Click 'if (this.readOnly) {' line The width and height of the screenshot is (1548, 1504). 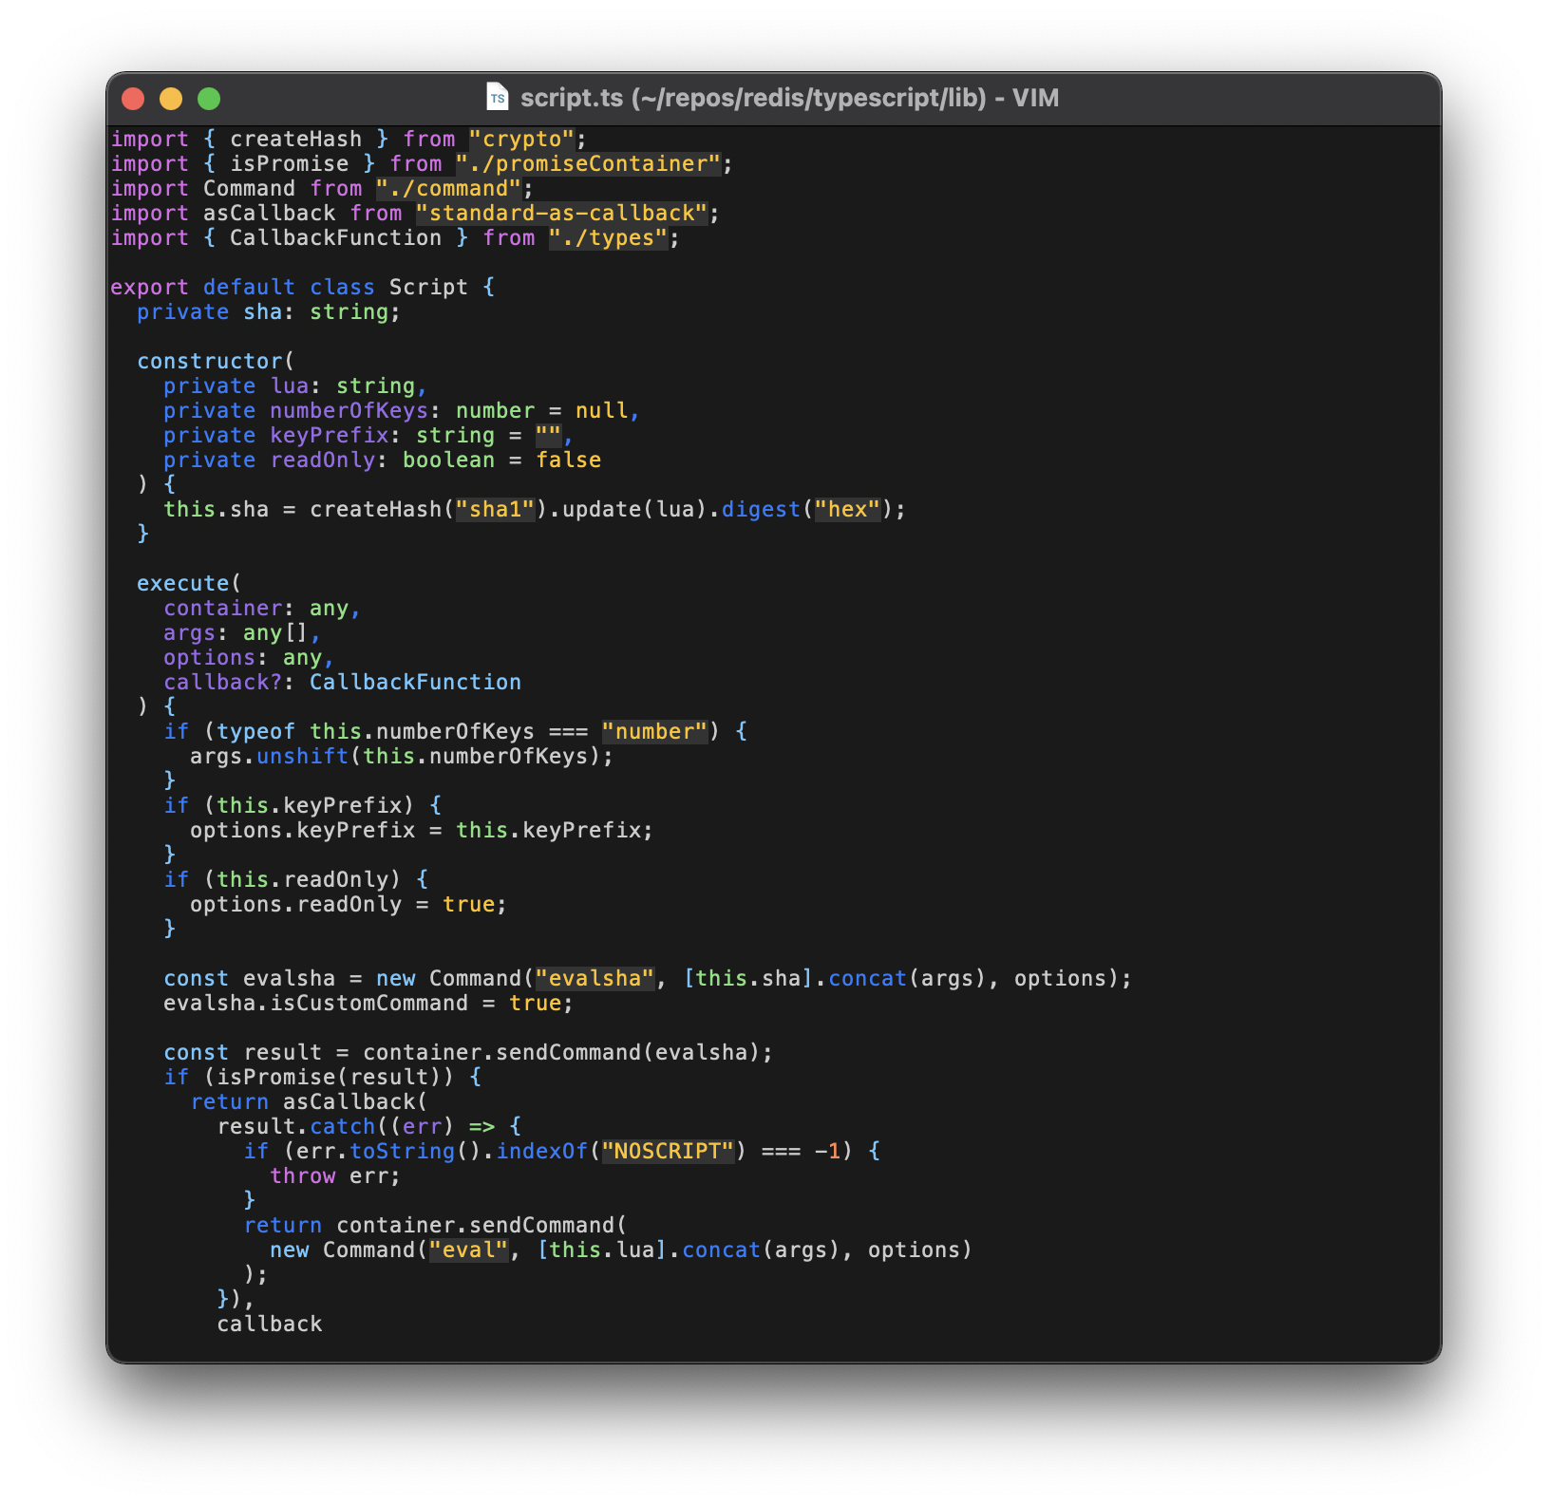[x=295, y=880]
